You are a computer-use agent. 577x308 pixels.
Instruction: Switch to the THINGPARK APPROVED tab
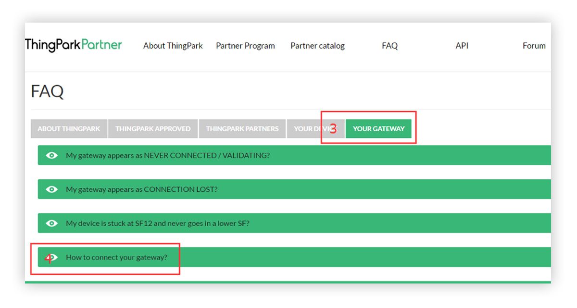click(153, 129)
